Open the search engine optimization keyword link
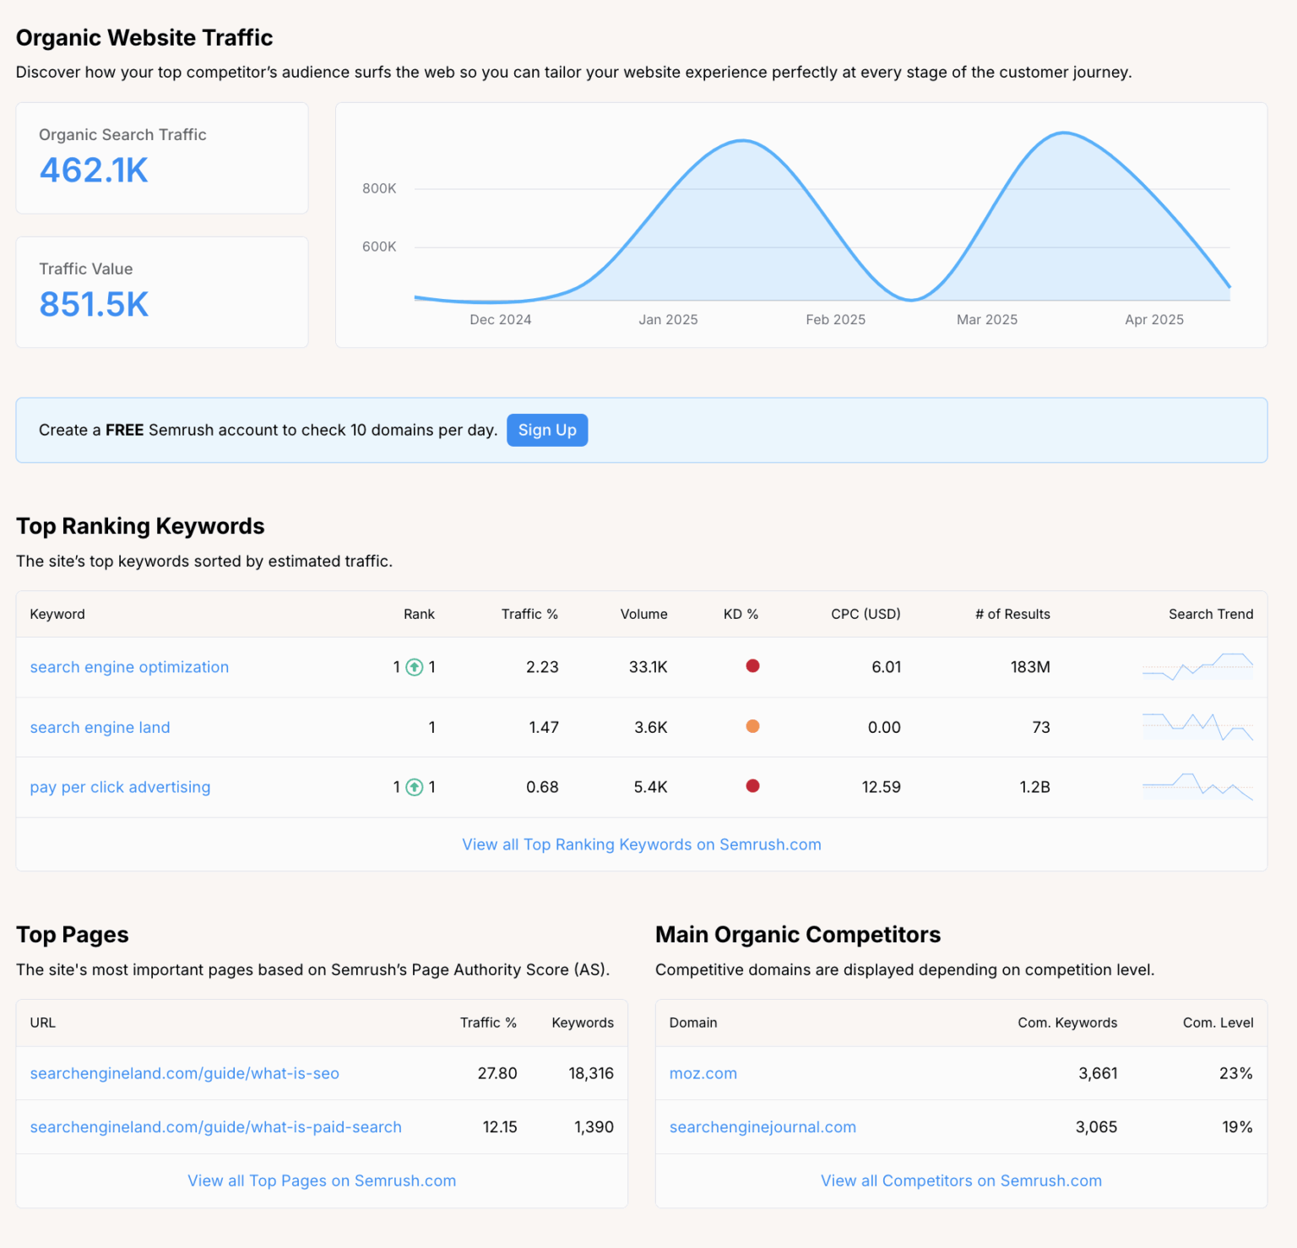Screen dimensions: 1297x1248 click(x=128, y=667)
